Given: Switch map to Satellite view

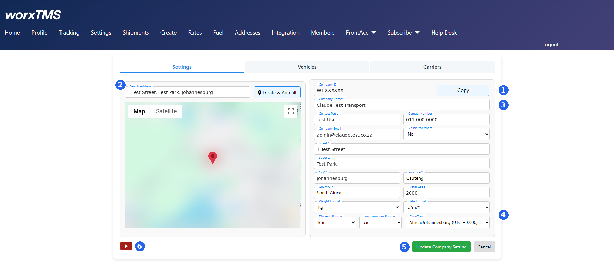Looking at the screenshot, I should (x=166, y=111).
